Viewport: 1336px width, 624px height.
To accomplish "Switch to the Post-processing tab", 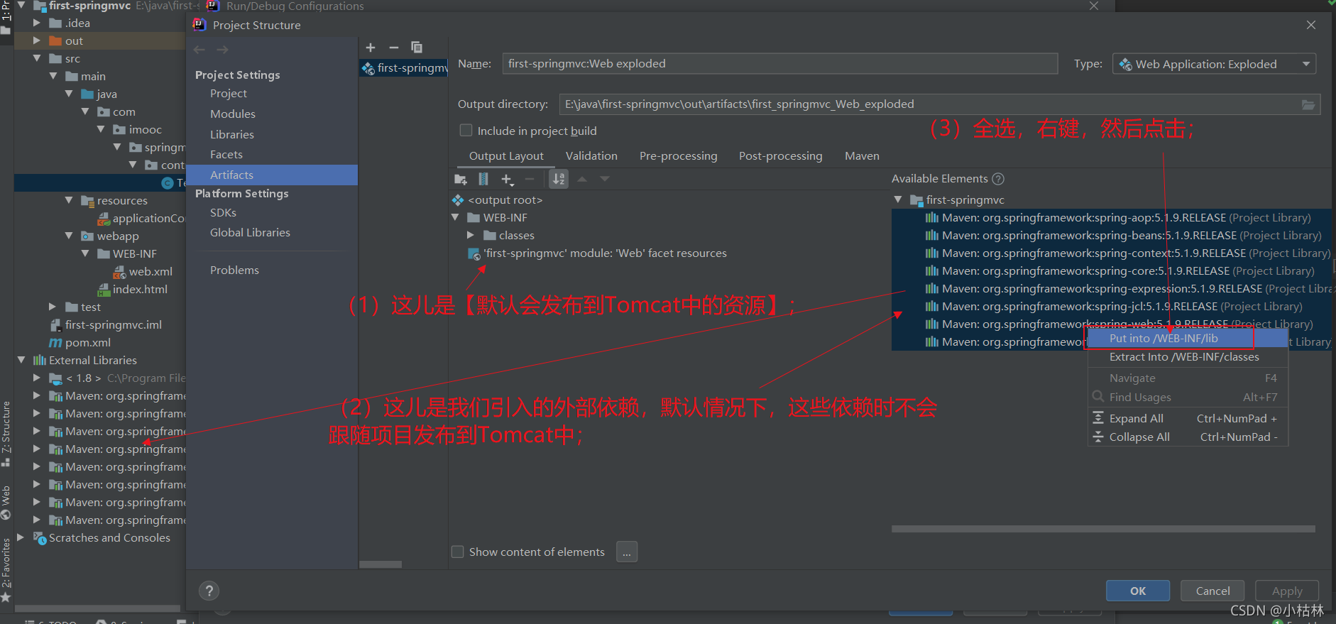I will pos(780,156).
